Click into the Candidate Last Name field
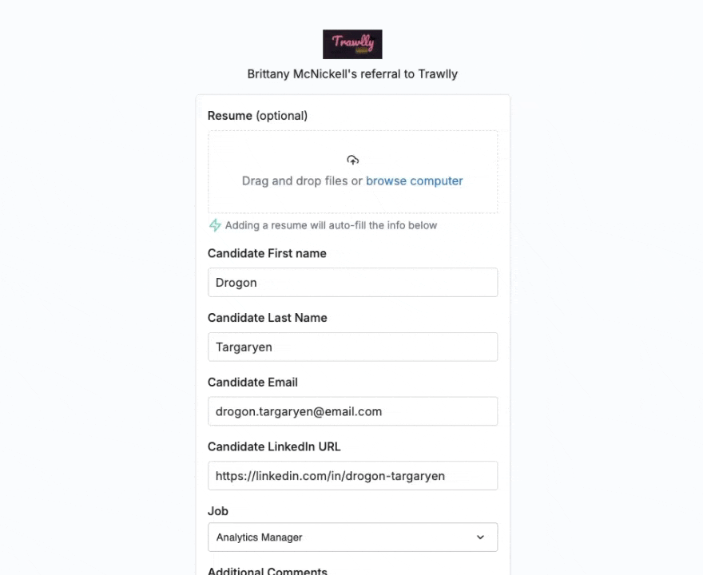The image size is (703, 575). click(x=352, y=347)
